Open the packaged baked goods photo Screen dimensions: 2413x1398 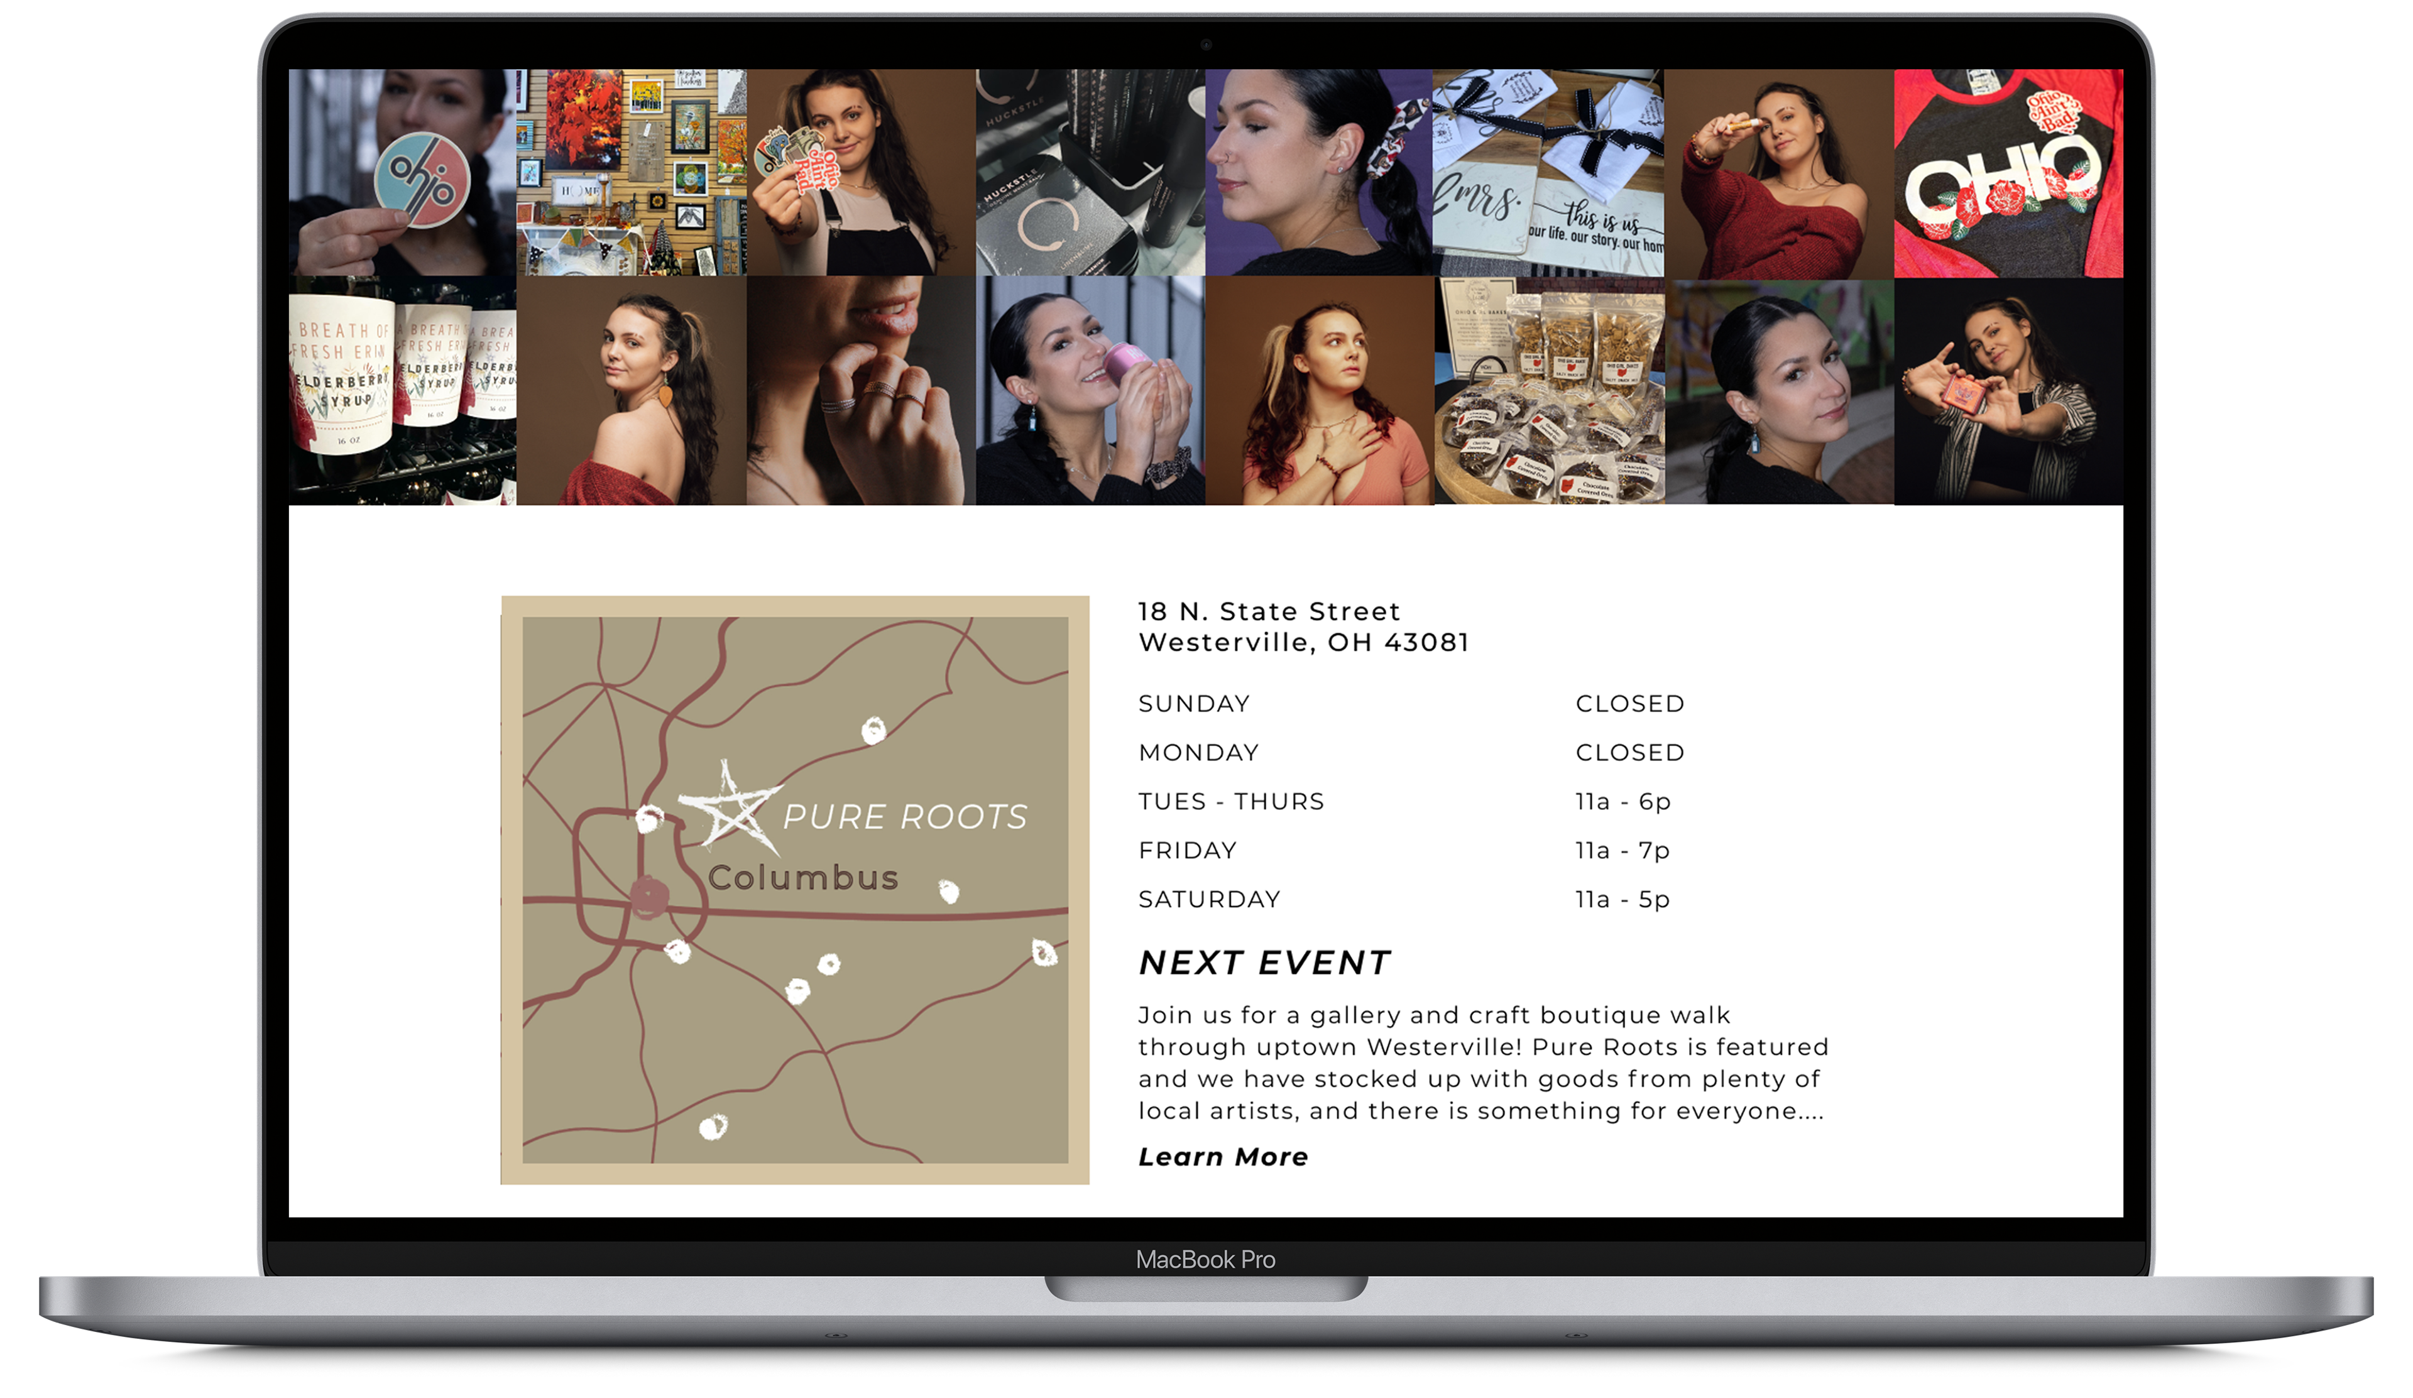1548,390
